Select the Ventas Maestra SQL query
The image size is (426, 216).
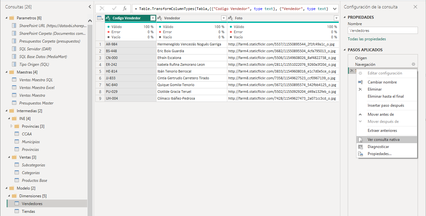[x=36, y=80]
